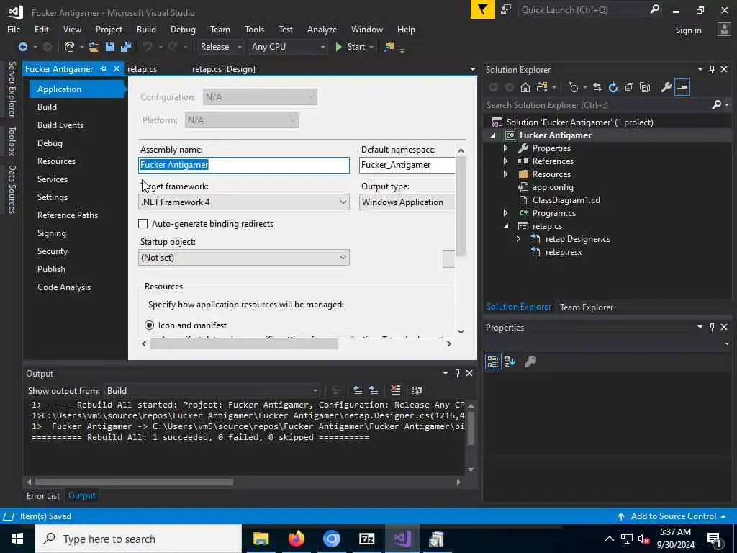The height and width of the screenshot is (553, 737).
Task: Toggle Word Wrap in the Output panel
Action: 417,390
